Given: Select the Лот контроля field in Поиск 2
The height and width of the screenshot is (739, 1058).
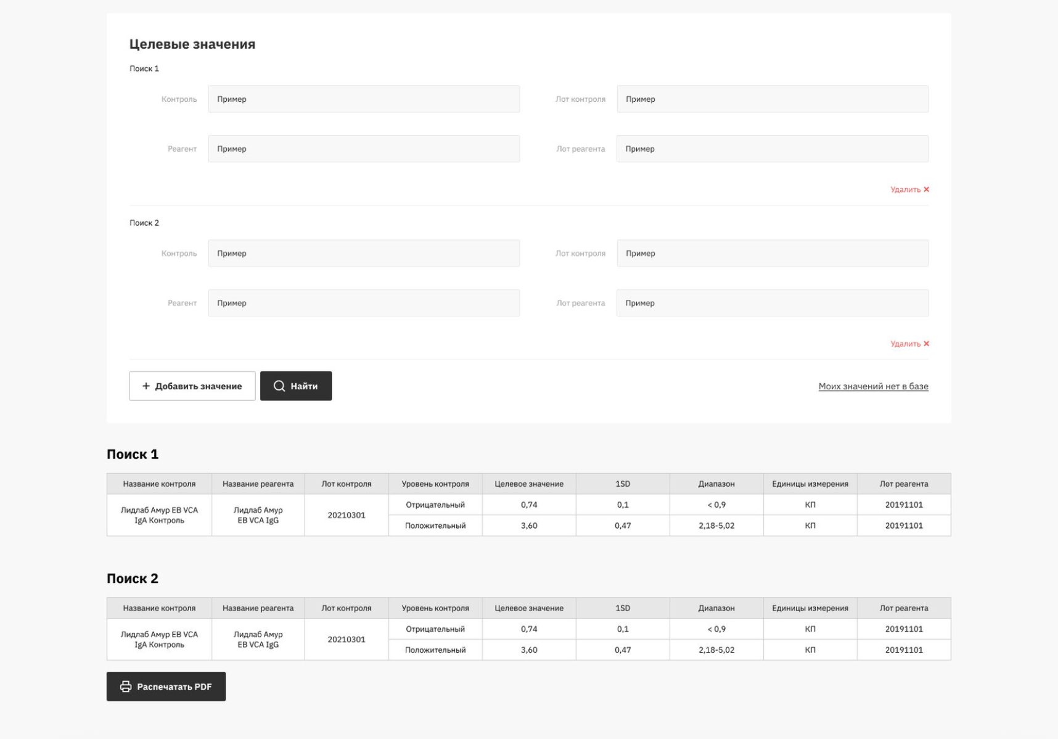Looking at the screenshot, I should tap(772, 254).
